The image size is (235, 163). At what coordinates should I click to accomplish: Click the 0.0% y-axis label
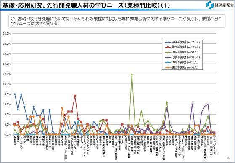pyautogui.click(x=7, y=135)
